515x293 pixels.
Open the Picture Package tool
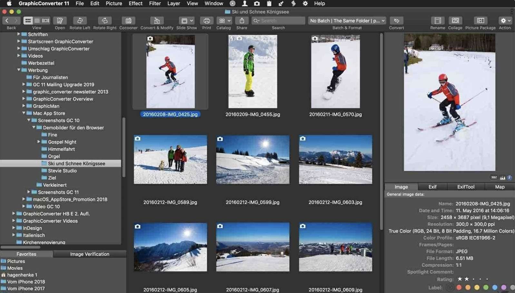click(x=480, y=21)
